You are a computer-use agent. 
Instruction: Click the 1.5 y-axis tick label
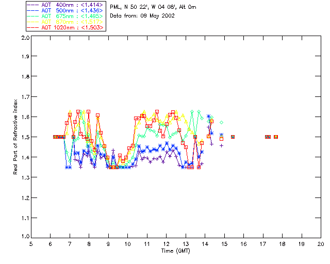click(25, 137)
